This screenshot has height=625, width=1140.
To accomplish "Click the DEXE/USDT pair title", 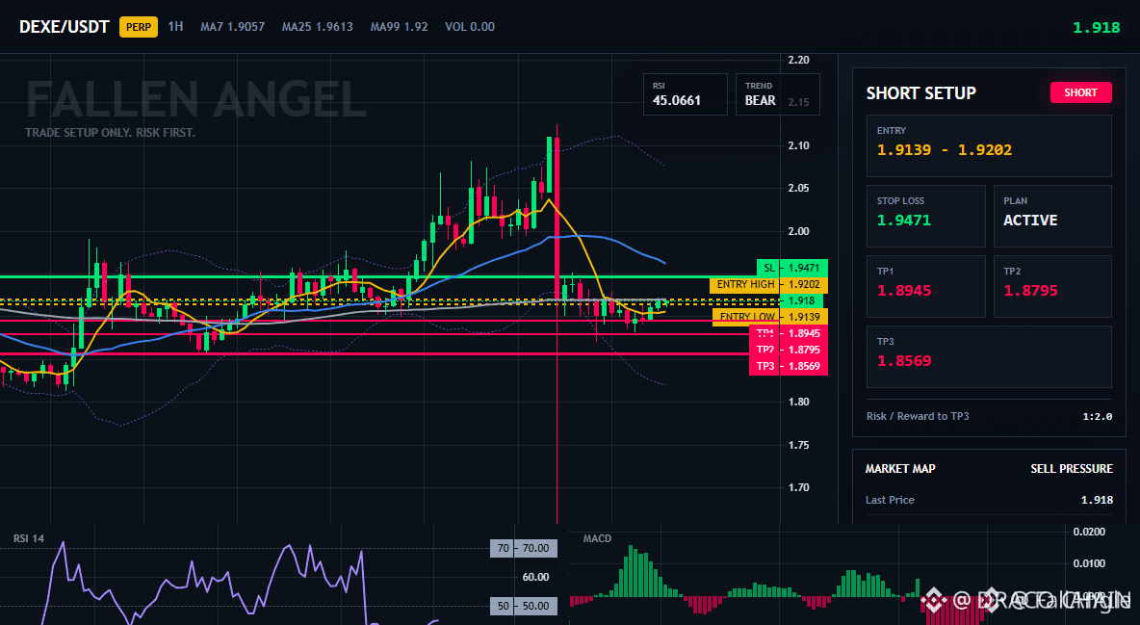I will [64, 27].
